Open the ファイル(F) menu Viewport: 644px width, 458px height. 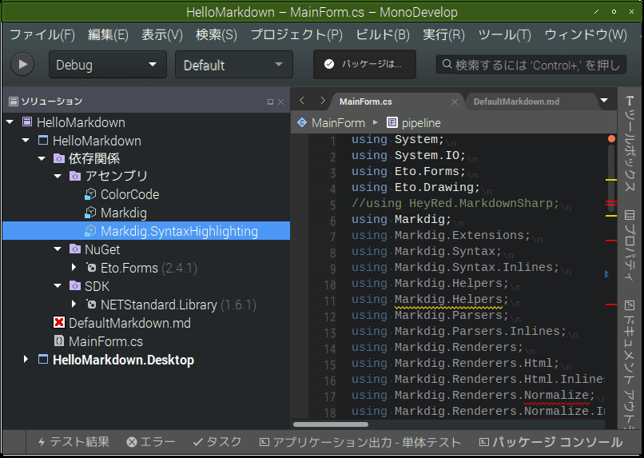42,34
